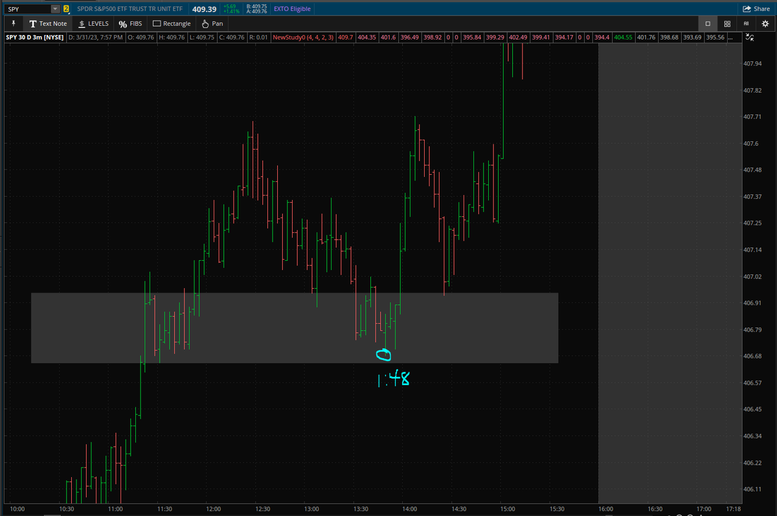The image size is (777, 516).
Task: Click the collapse arrows icon below gear
Action: (750, 38)
